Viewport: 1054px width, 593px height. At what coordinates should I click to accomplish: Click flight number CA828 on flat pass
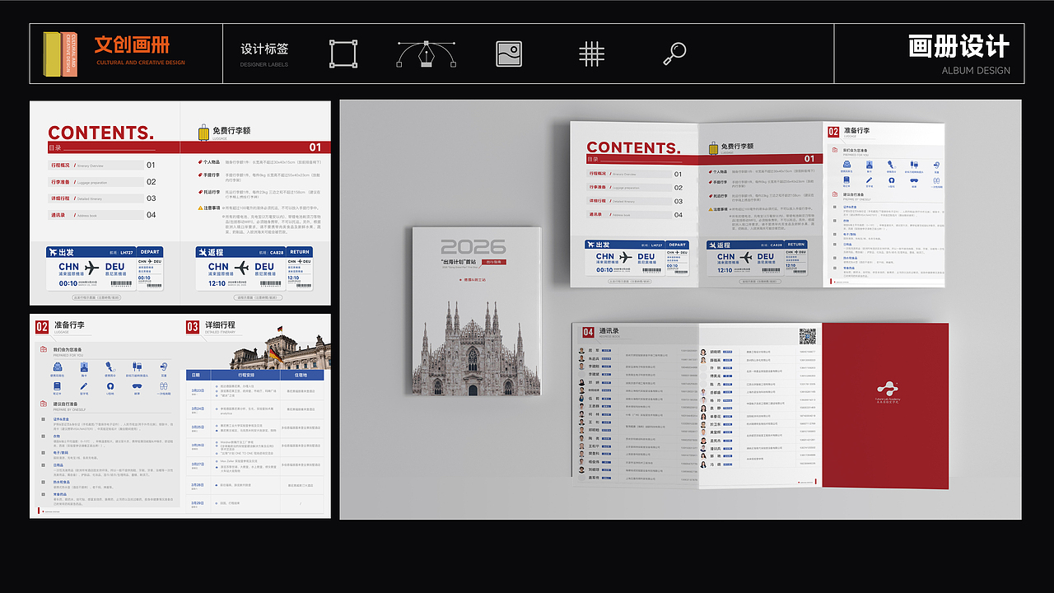click(277, 253)
